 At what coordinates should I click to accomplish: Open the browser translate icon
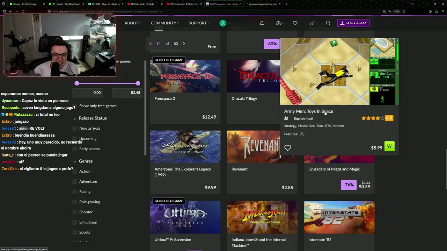390,11
